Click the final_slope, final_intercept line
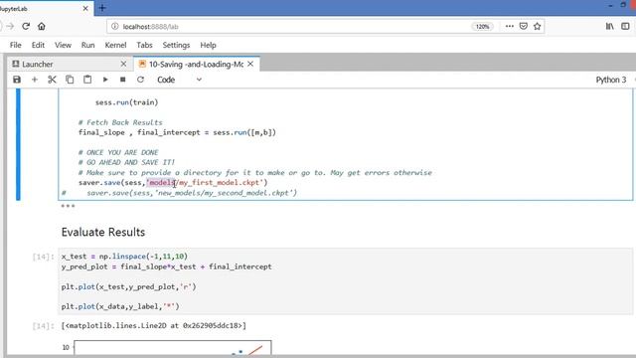The width and height of the screenshot is (636, 358). pos(177,132)
